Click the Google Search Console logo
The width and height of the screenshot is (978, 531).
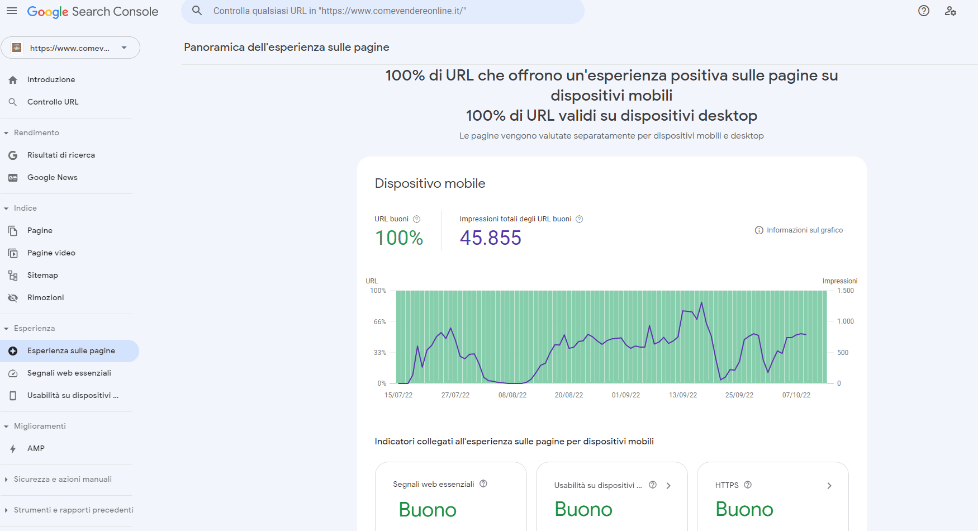tap(93, 12)
